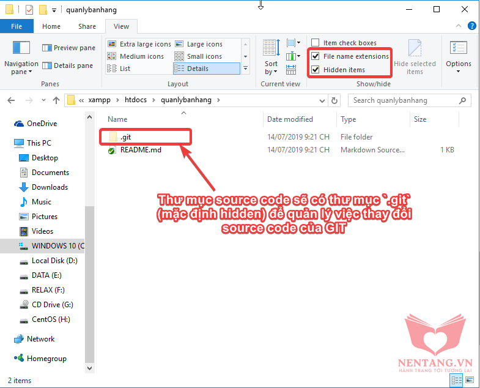Open the Options icon in ribbon
This screenshot has width=480, height=388.
458,49
